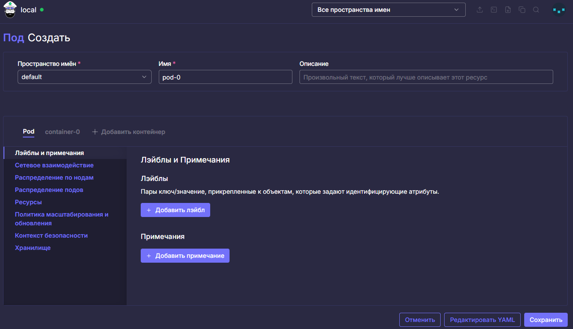
Task: Download the KubeConfig file icon
Action: (508, 10)
